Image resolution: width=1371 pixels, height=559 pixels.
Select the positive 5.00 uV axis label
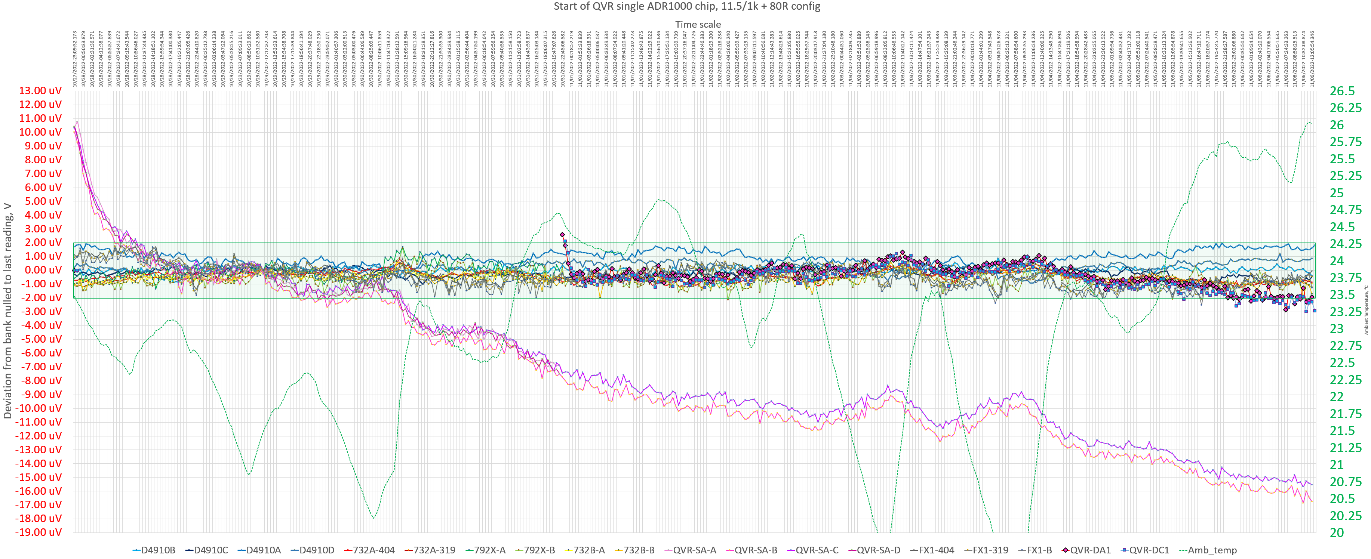(x=43, y=201)
